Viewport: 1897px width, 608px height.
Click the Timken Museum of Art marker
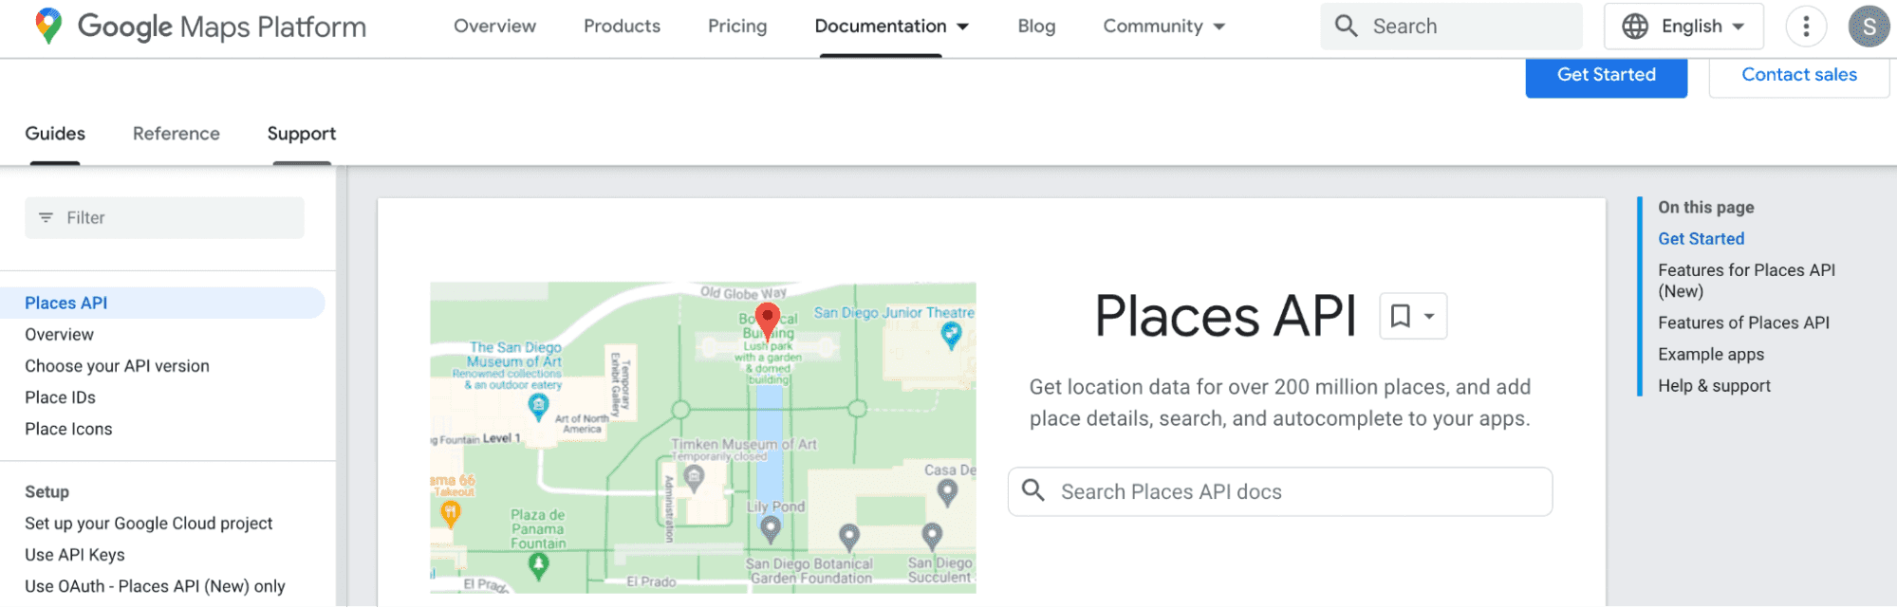coord(695,478)
